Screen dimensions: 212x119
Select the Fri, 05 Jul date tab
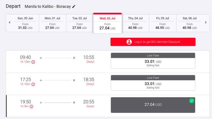(163, 23)
